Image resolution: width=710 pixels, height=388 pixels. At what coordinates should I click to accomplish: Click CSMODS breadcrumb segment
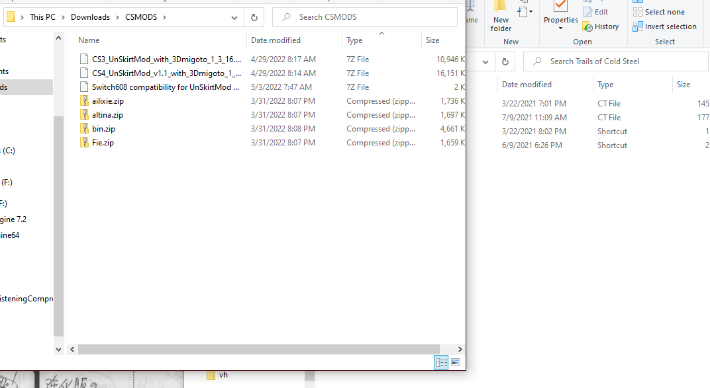coord(141,17)
